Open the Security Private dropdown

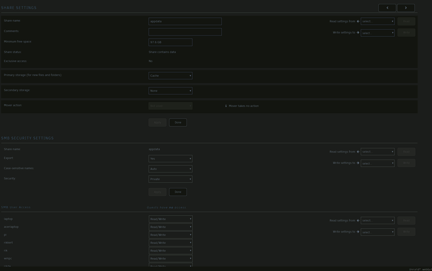click(170, 179)
